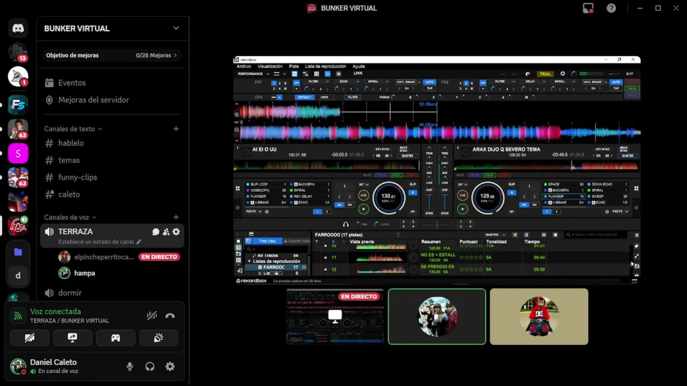Open the Discord inbox icon
Image resolution: width=687 pixels, height=386 pixels.
pyautogui.click(x=588, y=8)
